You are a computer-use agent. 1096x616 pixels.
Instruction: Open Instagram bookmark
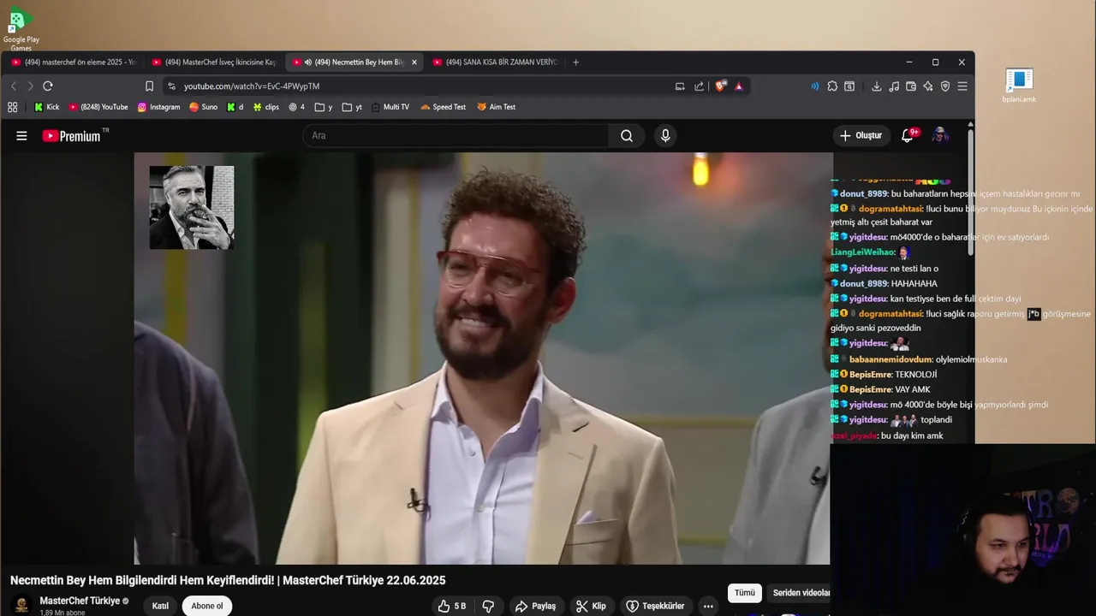click(158, 107)
